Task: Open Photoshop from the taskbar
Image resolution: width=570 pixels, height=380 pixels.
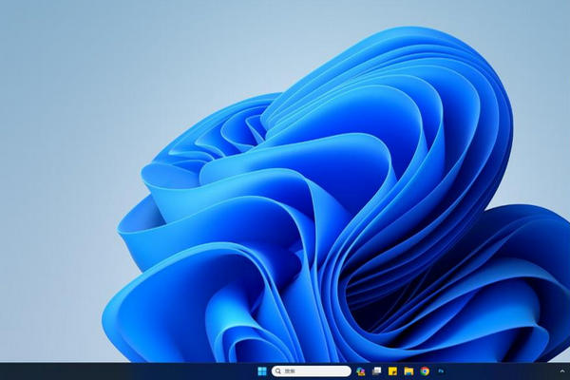Action: click(x=441, y=371)
